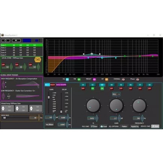Click the app icon in title bar
This screenshot has width=163, height=163.
click(2, 35)
